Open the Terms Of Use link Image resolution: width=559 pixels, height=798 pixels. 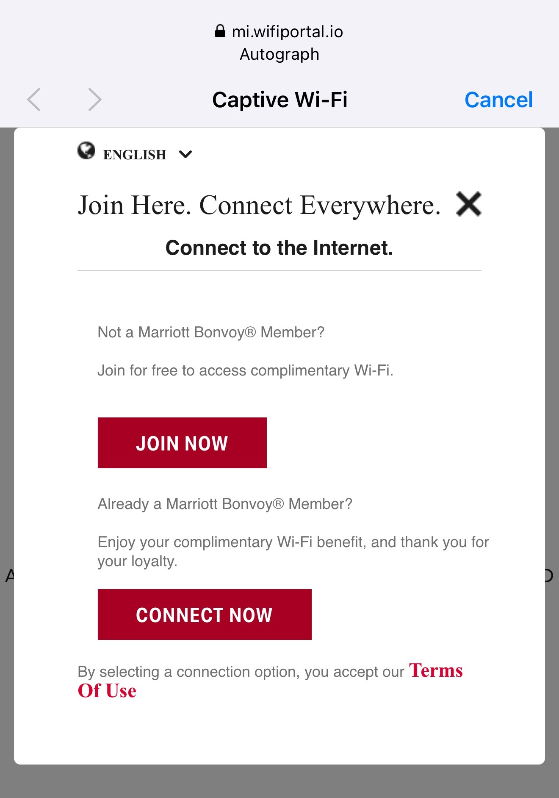pos(435,671)
